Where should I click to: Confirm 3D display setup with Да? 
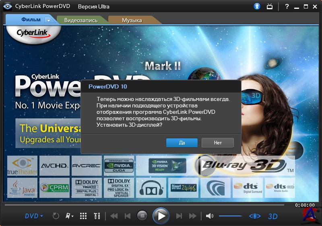182,142
